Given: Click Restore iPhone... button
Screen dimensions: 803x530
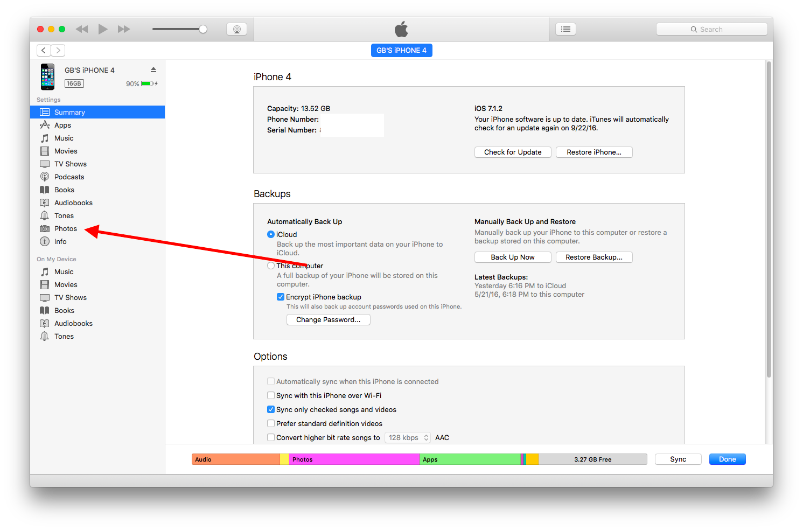Looking at the screenshot, I should click(x=594, y=152).
